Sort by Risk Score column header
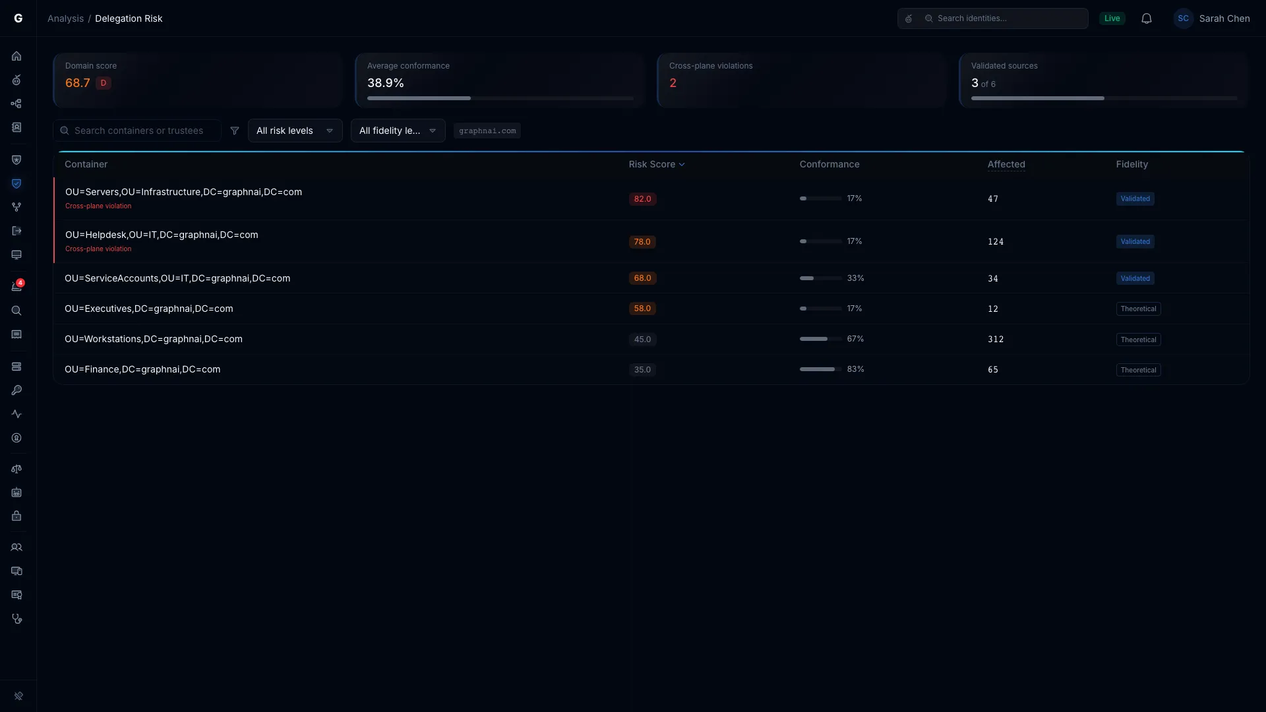The image size is (1266, 712). coord(657,164)
